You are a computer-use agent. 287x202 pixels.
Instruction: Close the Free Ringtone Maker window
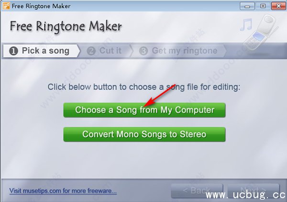[x=278, y=6]
